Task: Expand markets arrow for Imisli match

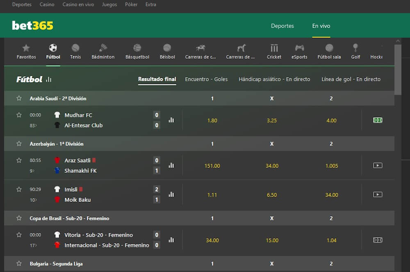Action: (33, 200)
